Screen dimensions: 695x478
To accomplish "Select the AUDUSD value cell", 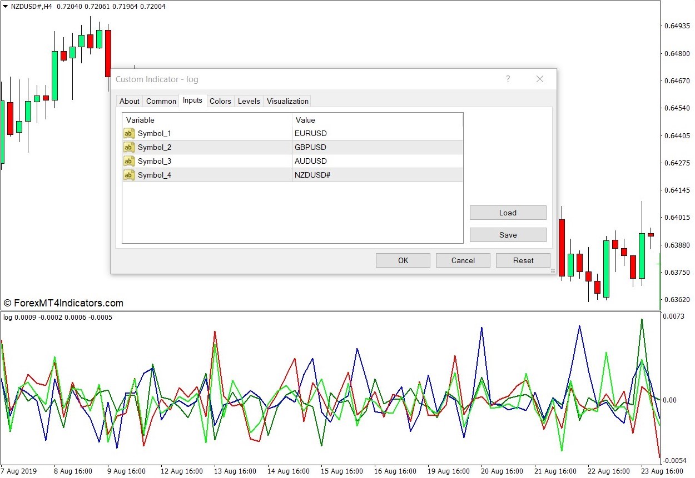I will [378, 161].
